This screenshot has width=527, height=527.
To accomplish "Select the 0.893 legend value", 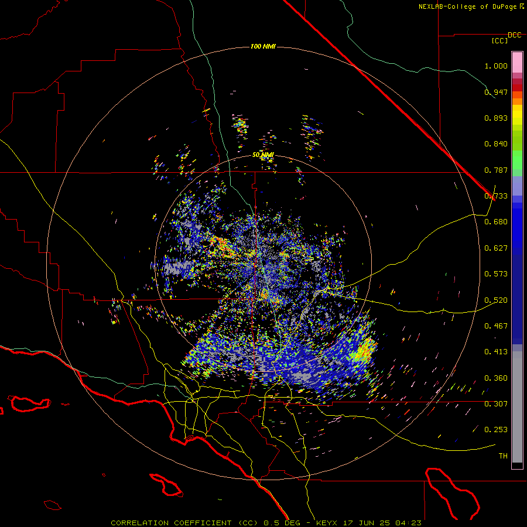I will coord(496,118).
